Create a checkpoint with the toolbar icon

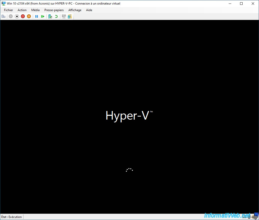pyautogui.click(x=50, y=16)
